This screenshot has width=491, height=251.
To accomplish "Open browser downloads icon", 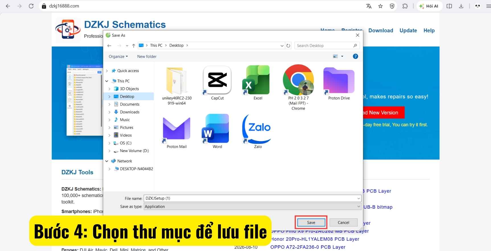I will point(461,6).
